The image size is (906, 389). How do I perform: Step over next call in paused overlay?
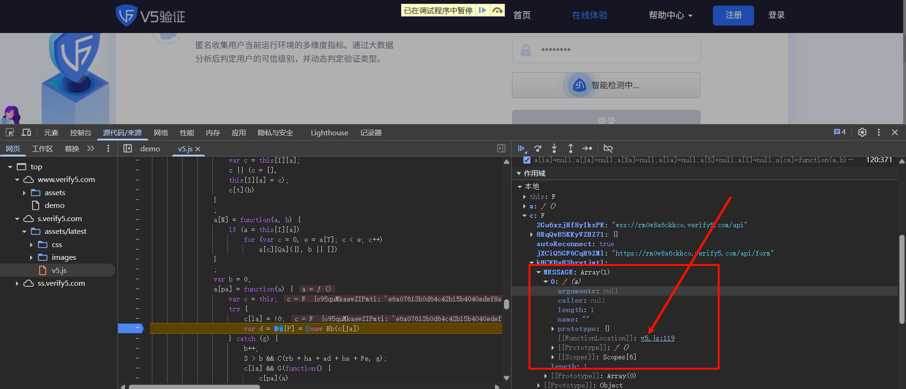click(x=497, y=10)
